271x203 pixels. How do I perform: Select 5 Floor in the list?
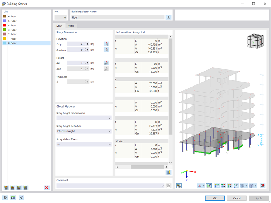(x=26, y=21)
